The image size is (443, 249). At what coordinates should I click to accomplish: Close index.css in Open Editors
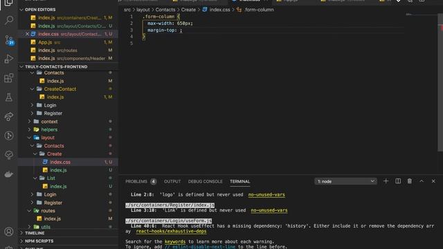point(27,34)
